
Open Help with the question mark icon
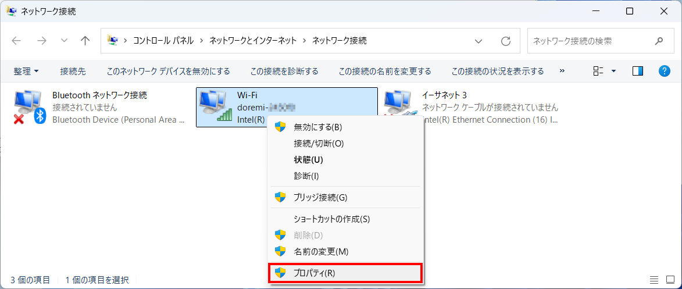[664, 71]
